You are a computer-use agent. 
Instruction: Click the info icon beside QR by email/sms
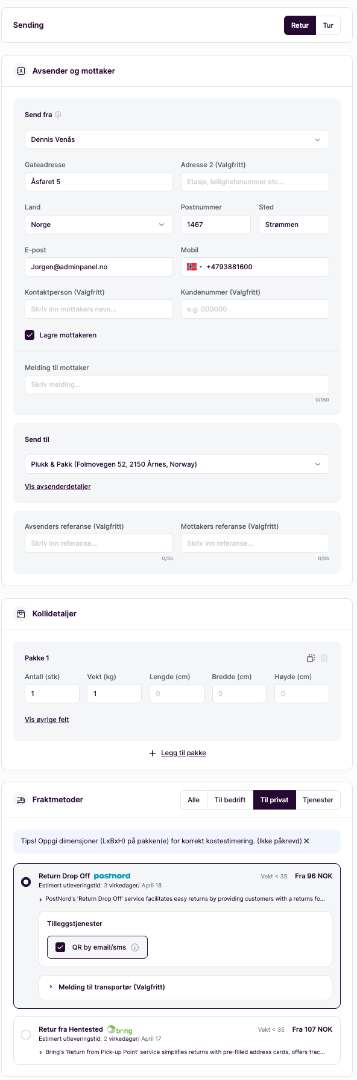point(135,947)
